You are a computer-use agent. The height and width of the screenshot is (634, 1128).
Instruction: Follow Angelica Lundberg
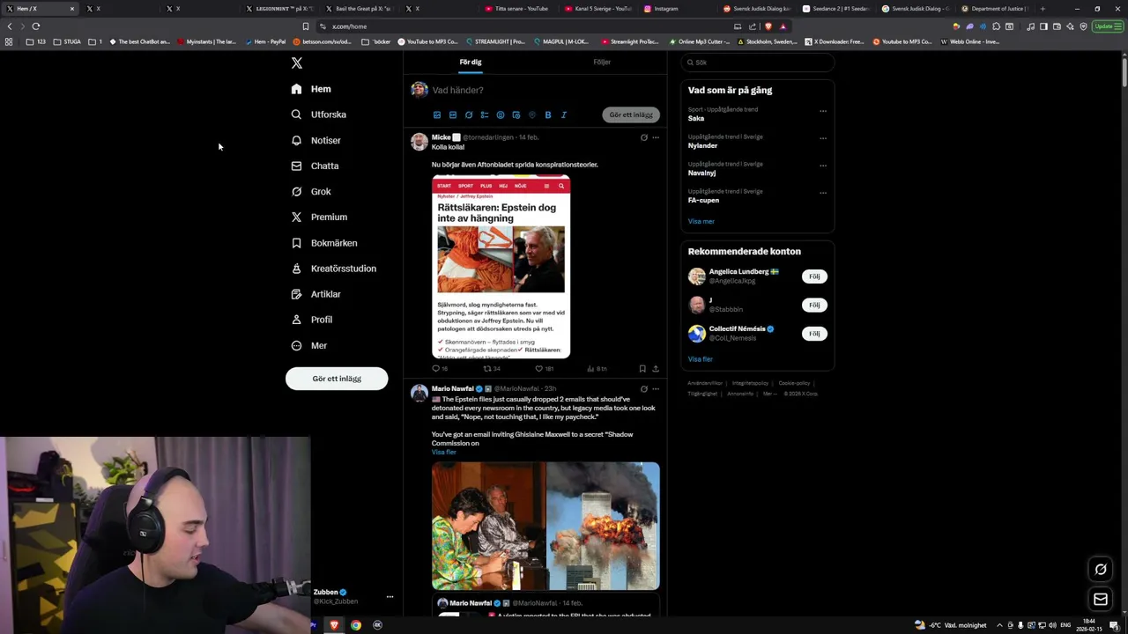click(814, 276)
